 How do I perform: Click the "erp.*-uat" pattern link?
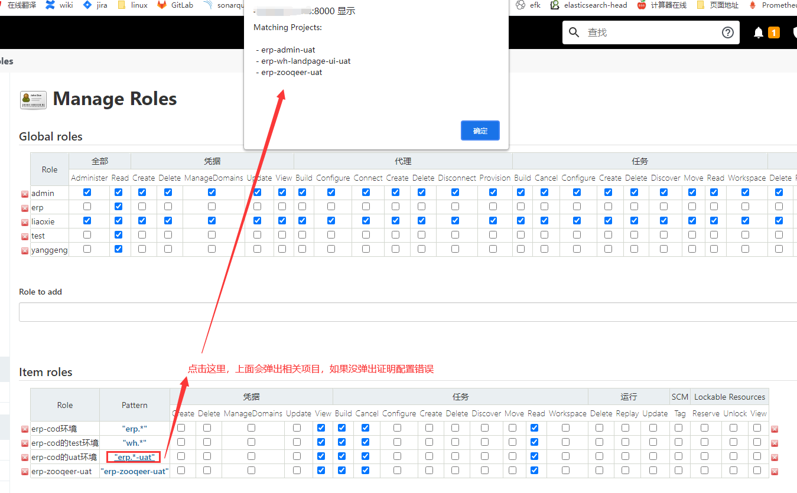tap(135, 457)
